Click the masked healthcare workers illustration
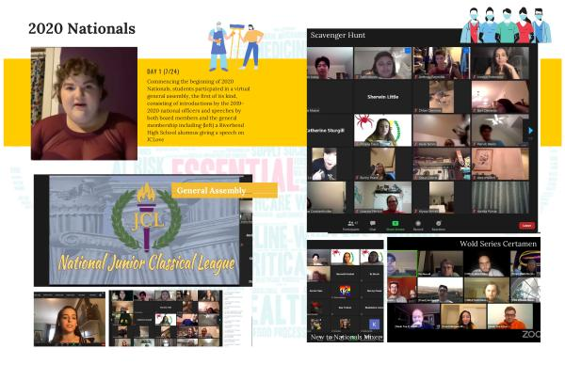565x365 pixels. point(506,25)
